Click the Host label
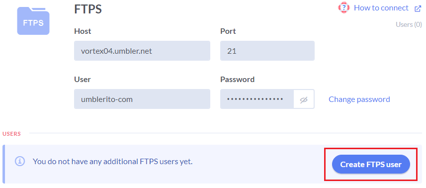 click(x=83, y=31)
